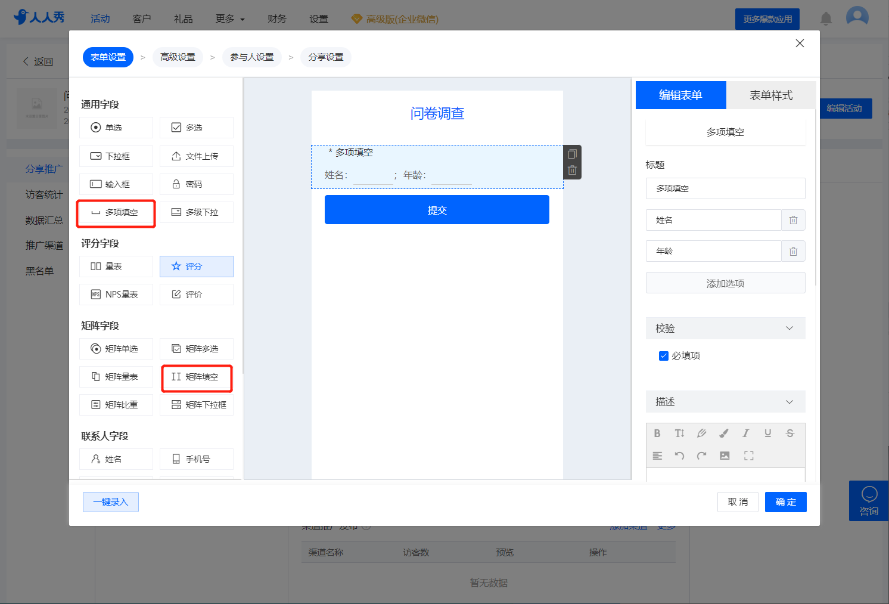Edit the 姓名 option input field

pyautogui.click(x=714, y=220)
